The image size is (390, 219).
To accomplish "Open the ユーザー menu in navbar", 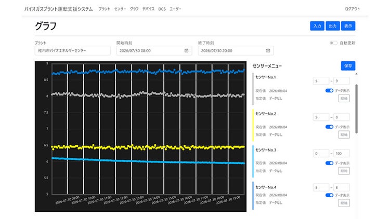I will coord(175,9).
